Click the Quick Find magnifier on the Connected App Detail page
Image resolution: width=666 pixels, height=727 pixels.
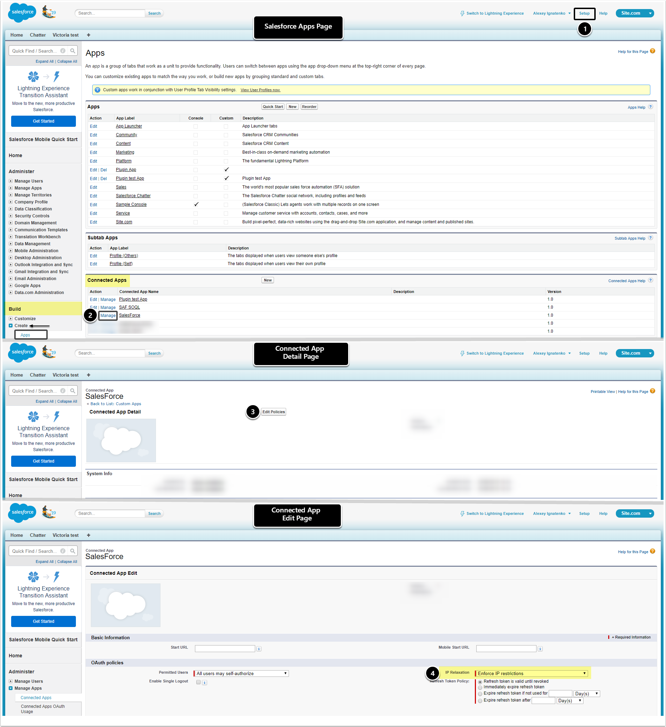click(x=73, y=391)
